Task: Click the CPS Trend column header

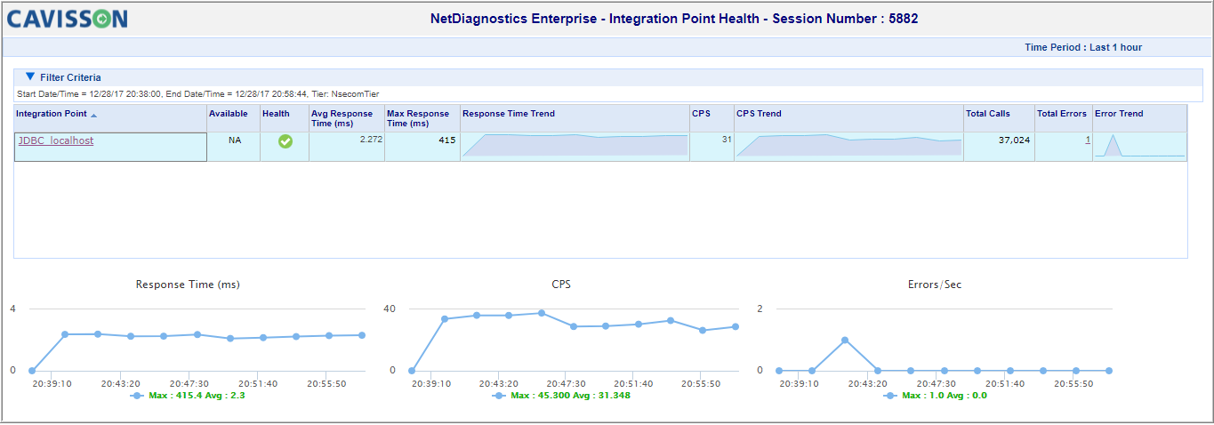Action: (759, 114)
